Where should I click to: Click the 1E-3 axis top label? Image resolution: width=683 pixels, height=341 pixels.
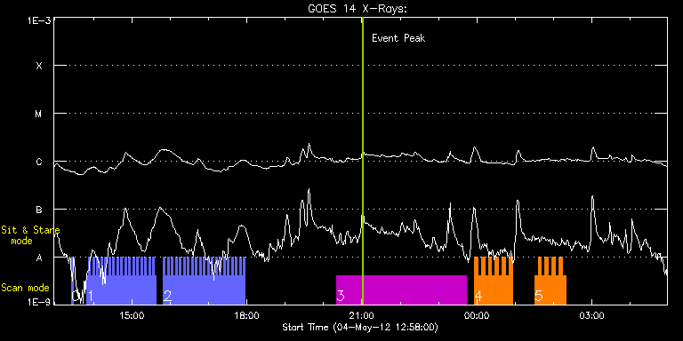pyautogui.click(x=39, y=20)
